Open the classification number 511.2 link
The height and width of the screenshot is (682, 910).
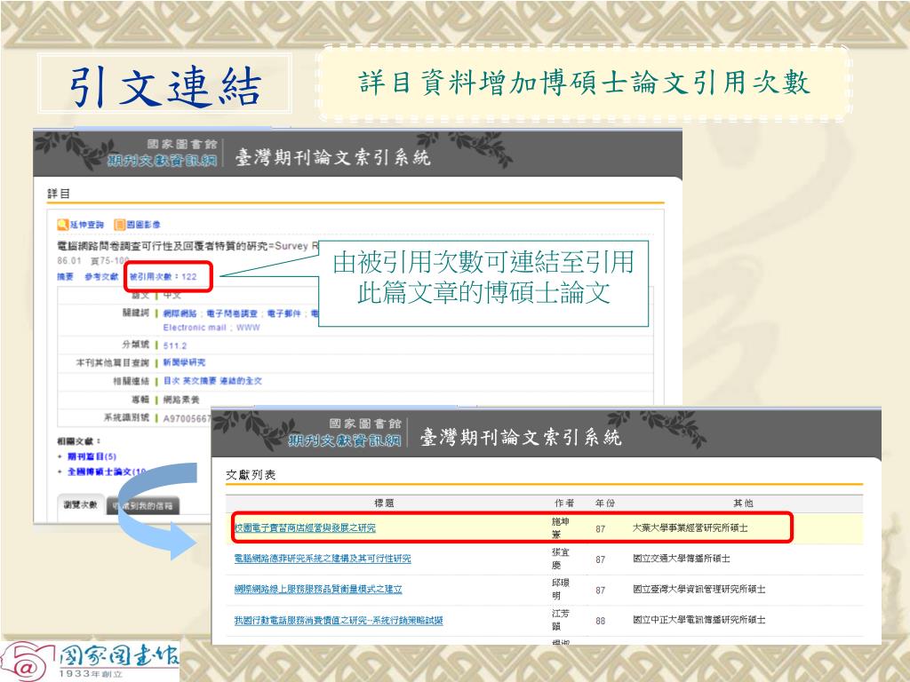point(175,345)
